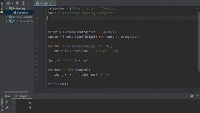Rerun budget with the green play button

[7, 102]
